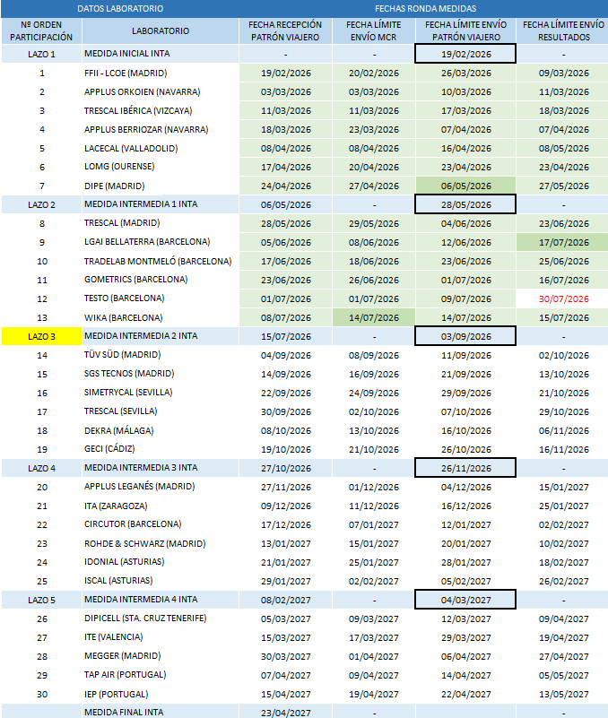Select the SIMETRYCAL (SEVILLA) cell
This screenshot has width=608, height=718.
[x=161, y=393]
